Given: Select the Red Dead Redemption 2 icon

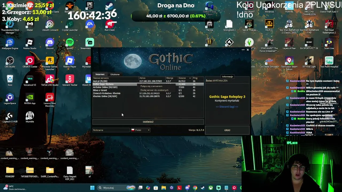Looking at the screenshot, I should point(329,27).
